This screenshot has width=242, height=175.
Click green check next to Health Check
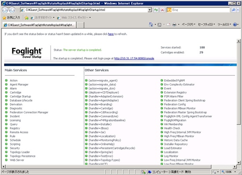(x=162, y=128)
